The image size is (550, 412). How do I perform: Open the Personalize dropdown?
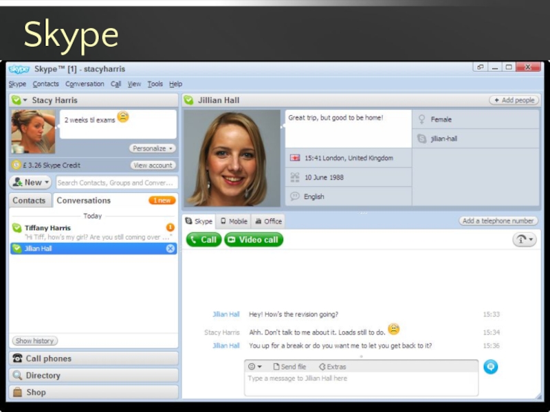pos(152,148)
